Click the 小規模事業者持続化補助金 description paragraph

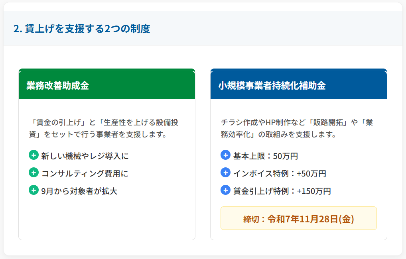point(298,128)
